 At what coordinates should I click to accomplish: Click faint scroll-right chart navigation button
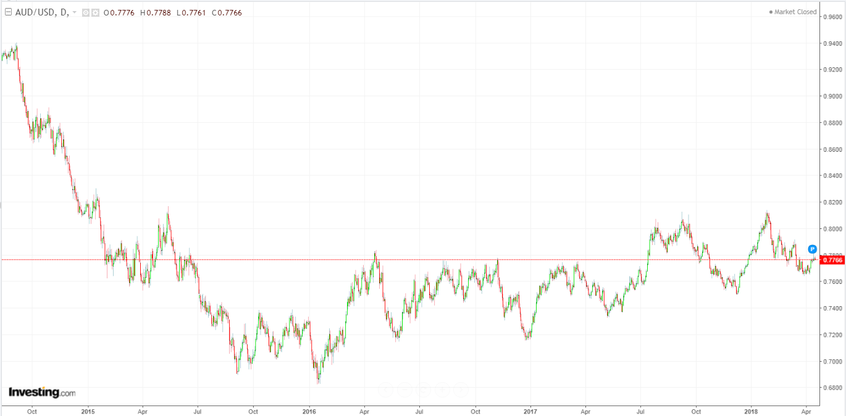tap(461, 389)
